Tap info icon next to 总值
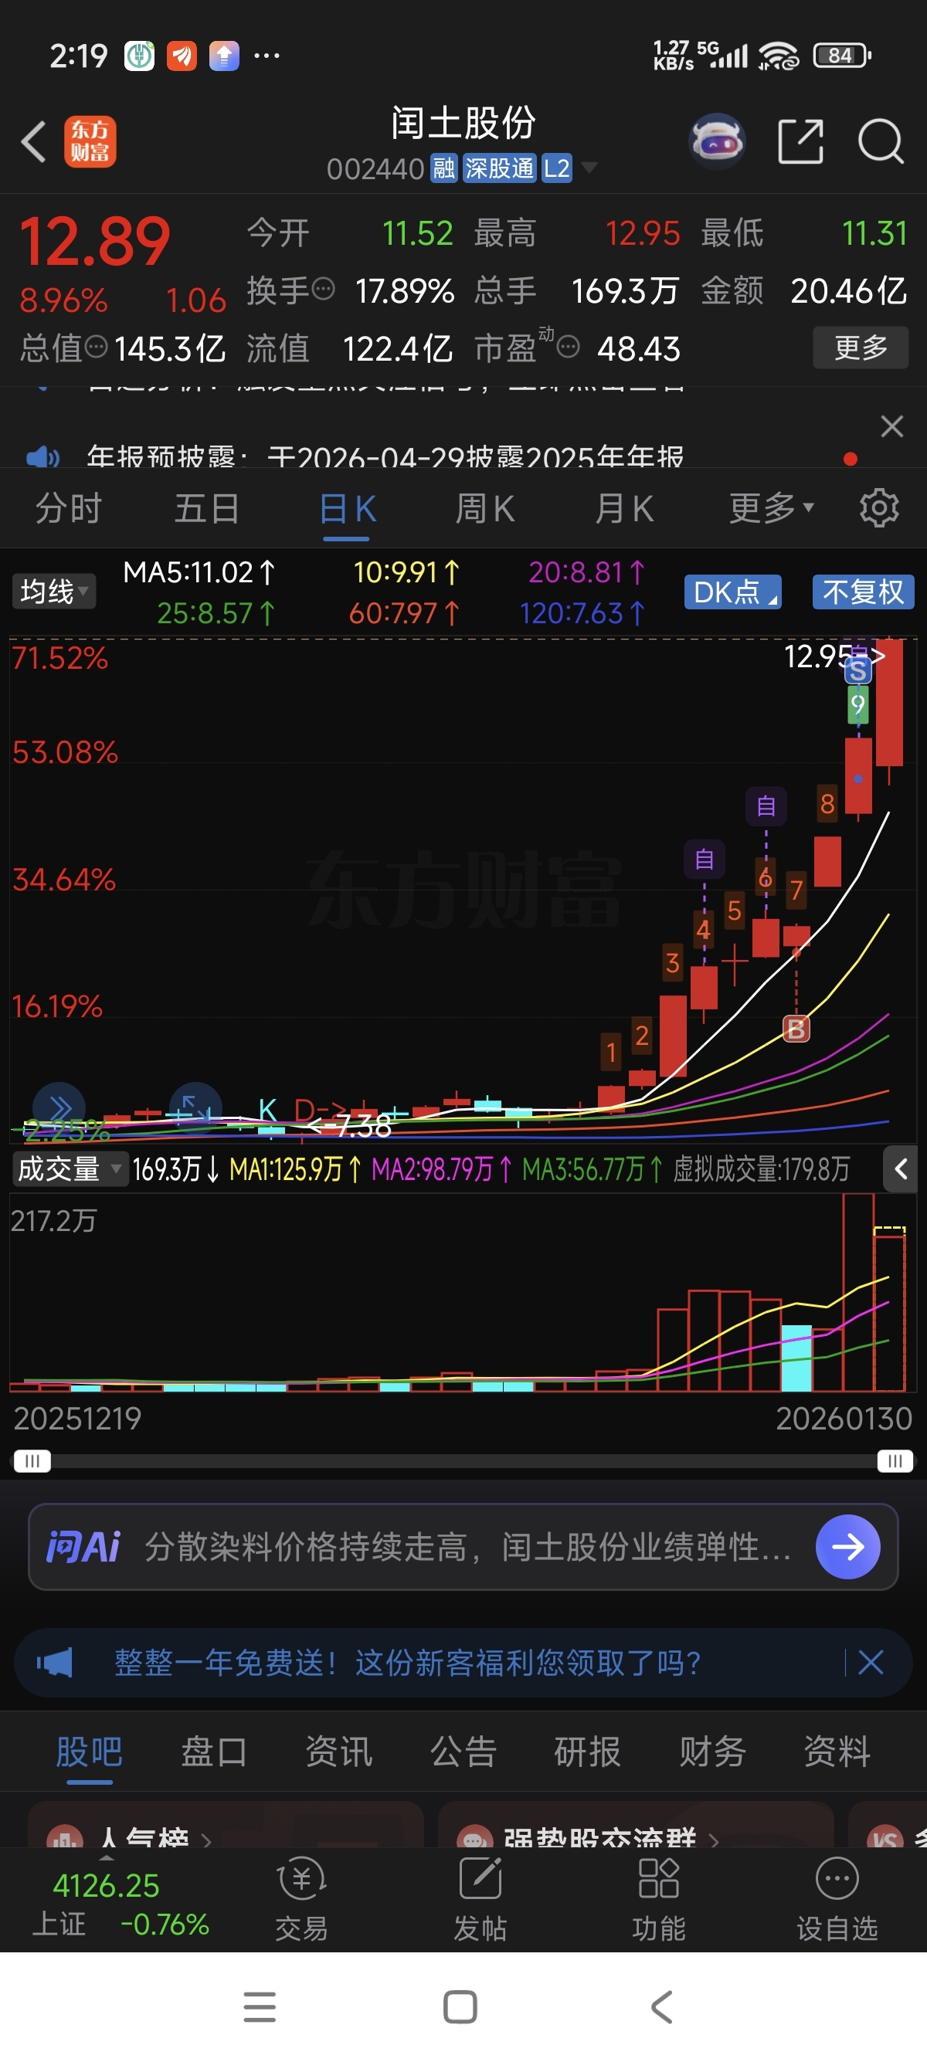The image size is (927, 2062). tap(96, 347)
